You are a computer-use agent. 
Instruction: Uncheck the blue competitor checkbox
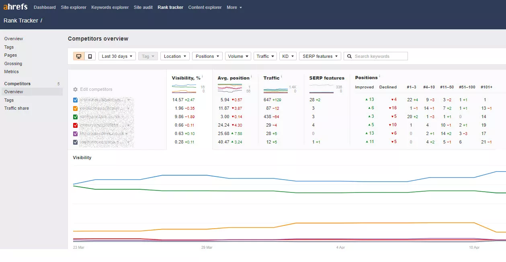[76, 100]
